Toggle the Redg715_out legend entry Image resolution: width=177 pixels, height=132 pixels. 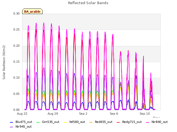tap(129, 122)
